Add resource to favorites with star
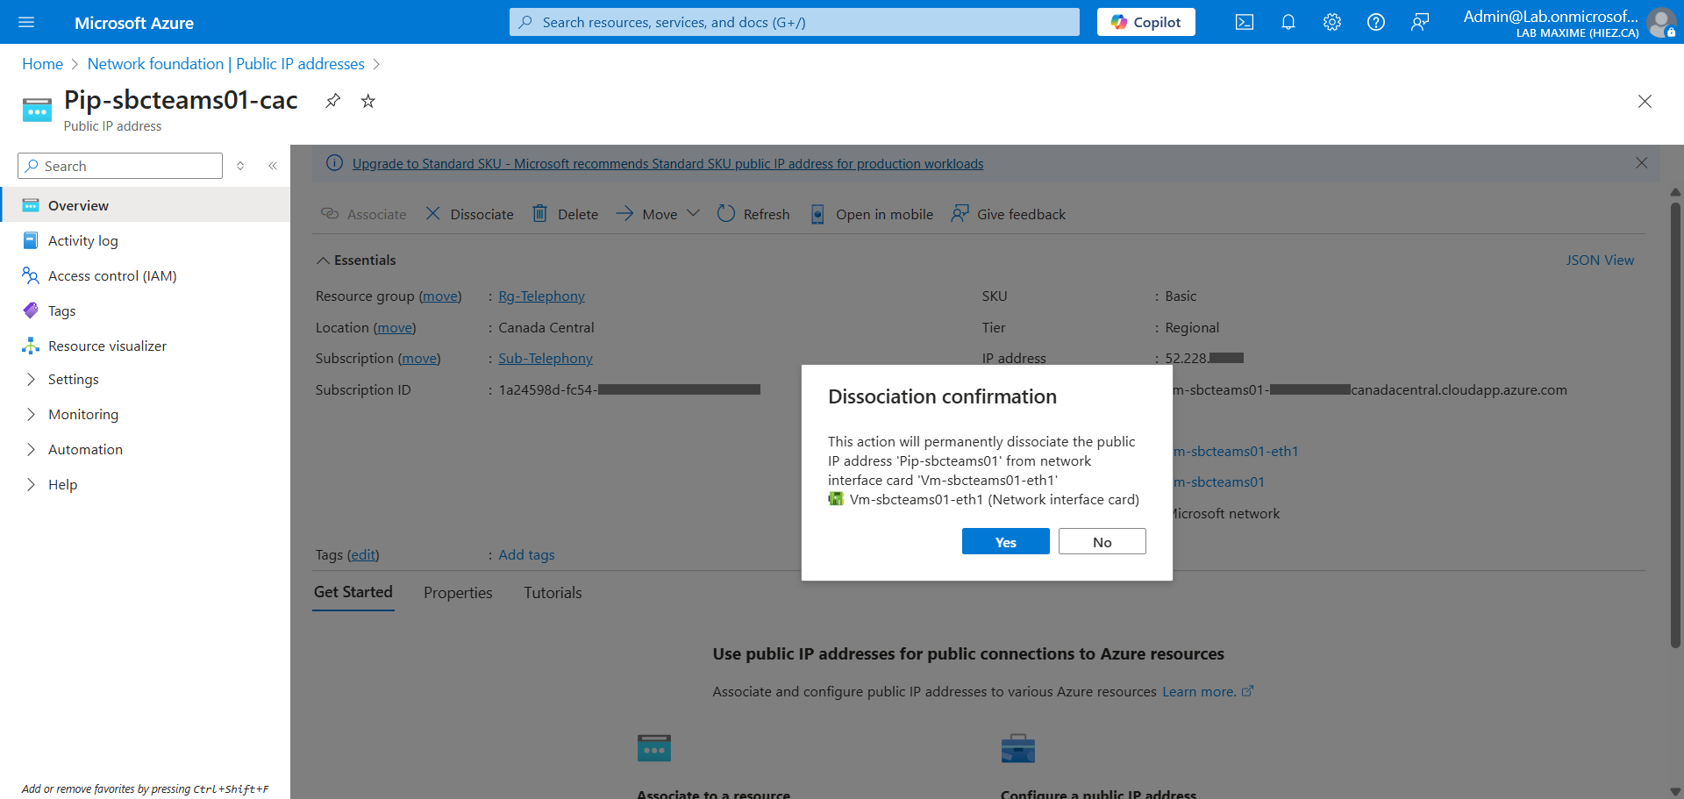 (x=368, y=101)
